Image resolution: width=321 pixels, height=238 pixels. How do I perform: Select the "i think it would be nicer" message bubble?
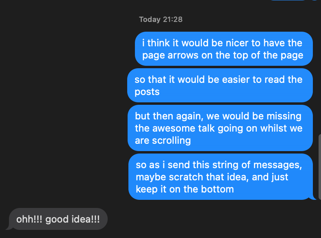223,49
